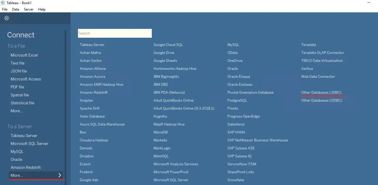Choose Tableau Server in left sidebar
This screenshot has height=185, width=378.
(24, 135)
